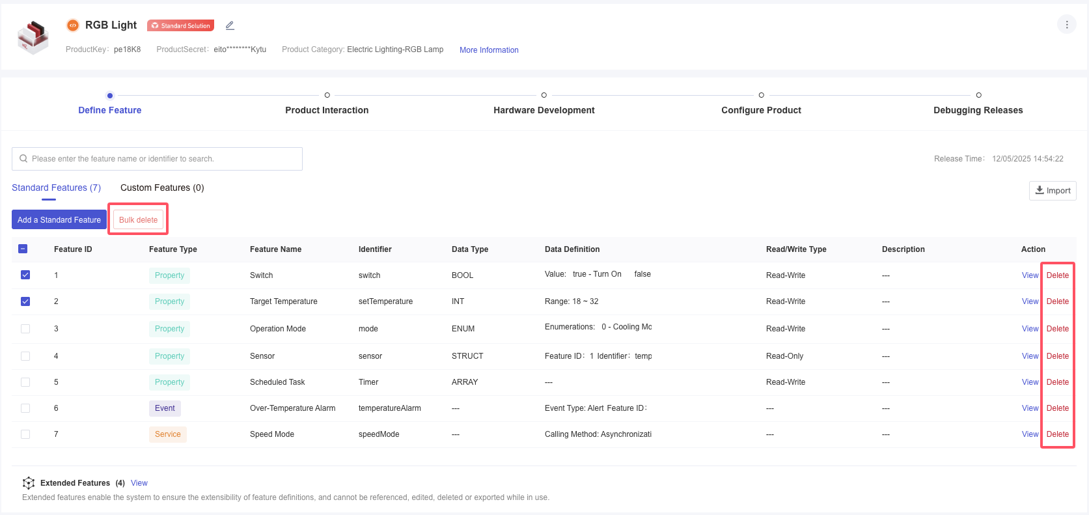View the Target Temperature feature
Screen dimensions: 1089x515
click(x=1030, y=301)
